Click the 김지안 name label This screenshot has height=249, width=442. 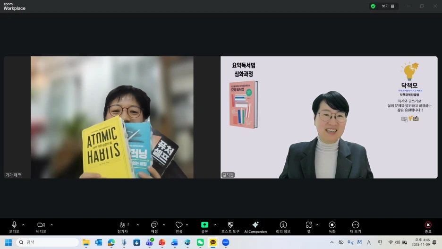tap(228, 175)
